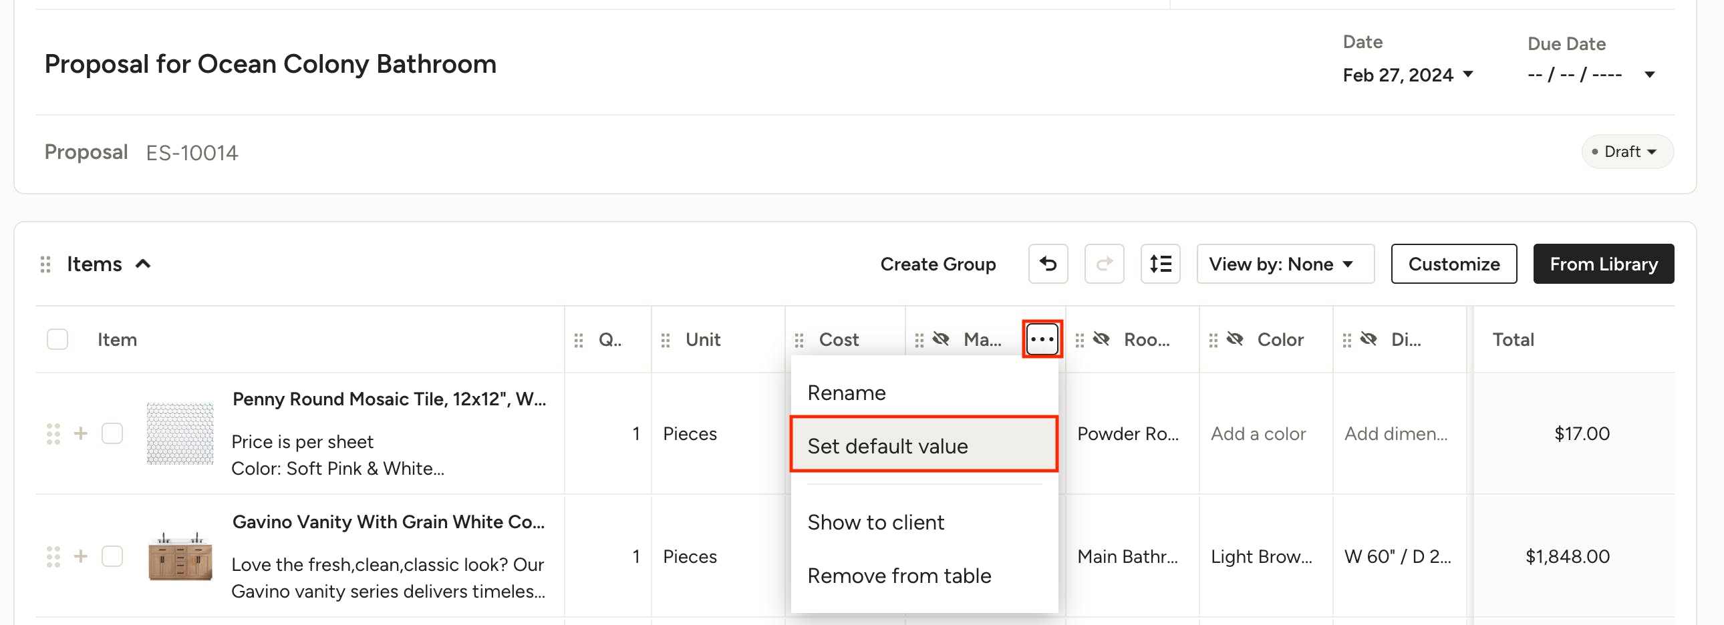Click drag handle of Cost column
Image resolution: width=1724 pixels, height=625 pixels.
799,341
